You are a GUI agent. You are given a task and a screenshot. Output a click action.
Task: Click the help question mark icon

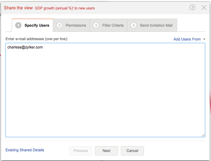[192, 8]
